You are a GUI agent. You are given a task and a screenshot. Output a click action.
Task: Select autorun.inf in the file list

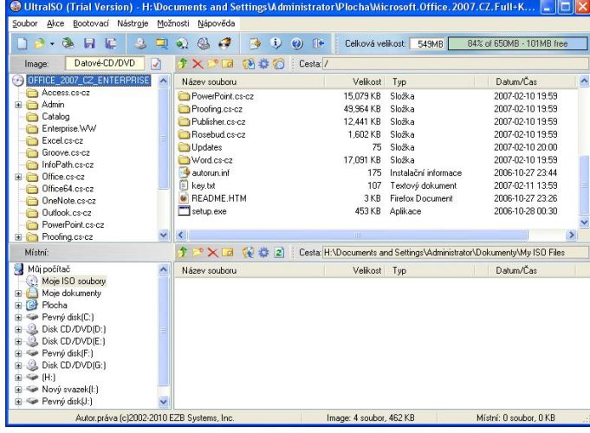[x=211, y=172]
